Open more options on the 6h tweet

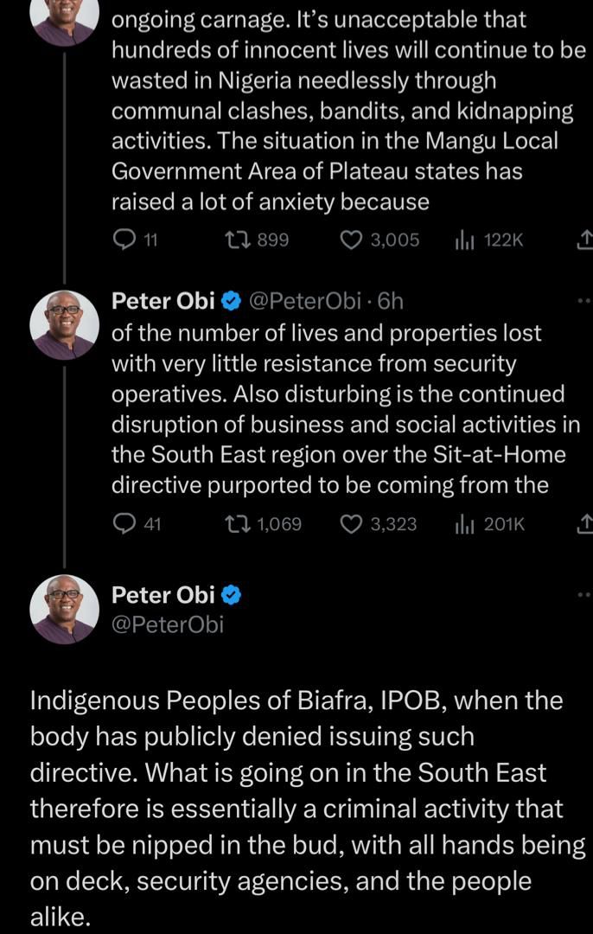click(584, 301)
